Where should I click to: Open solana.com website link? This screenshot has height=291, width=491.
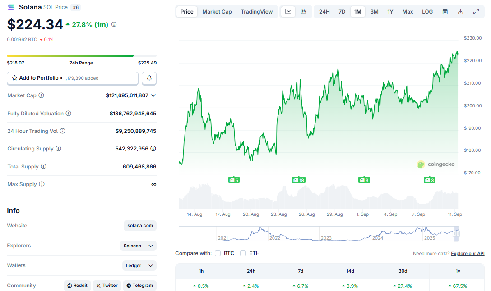pos(140,226)
